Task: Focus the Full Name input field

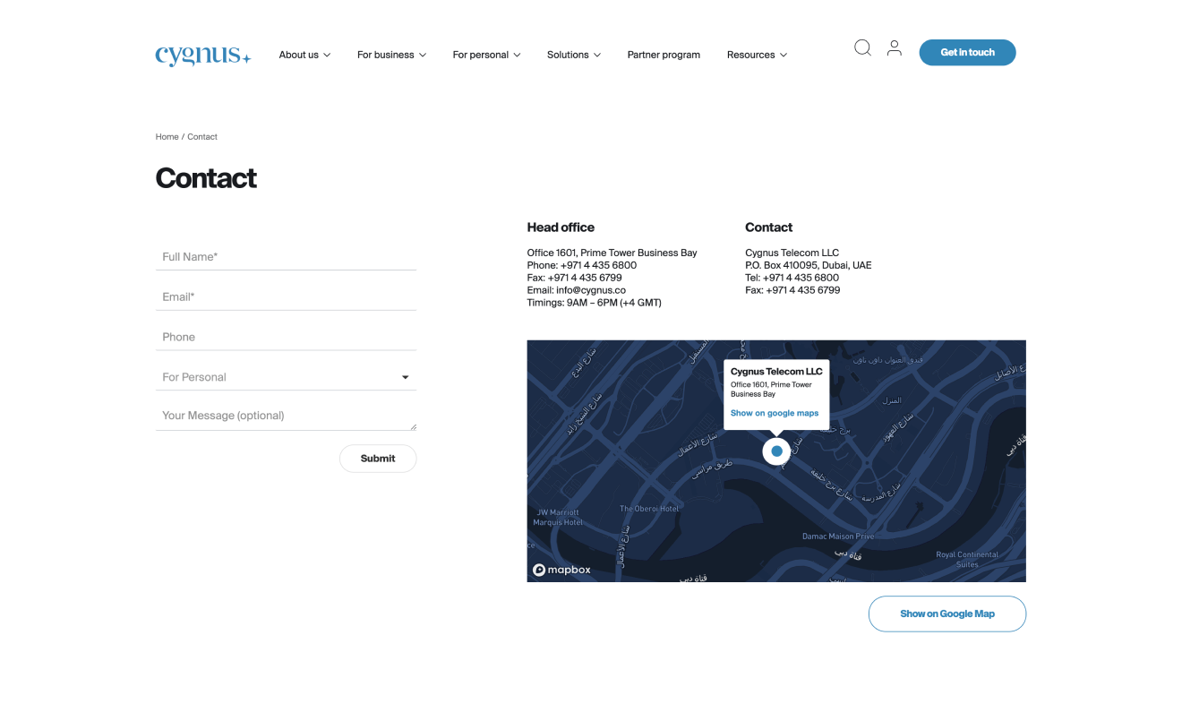Action: 286,257
